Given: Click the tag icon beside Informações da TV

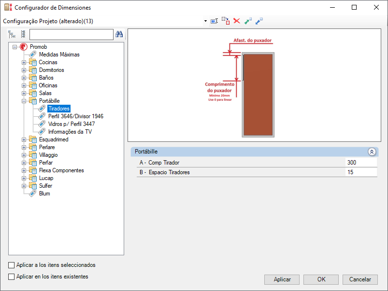Looking at the screenshot, I should (x=42, y=132).
